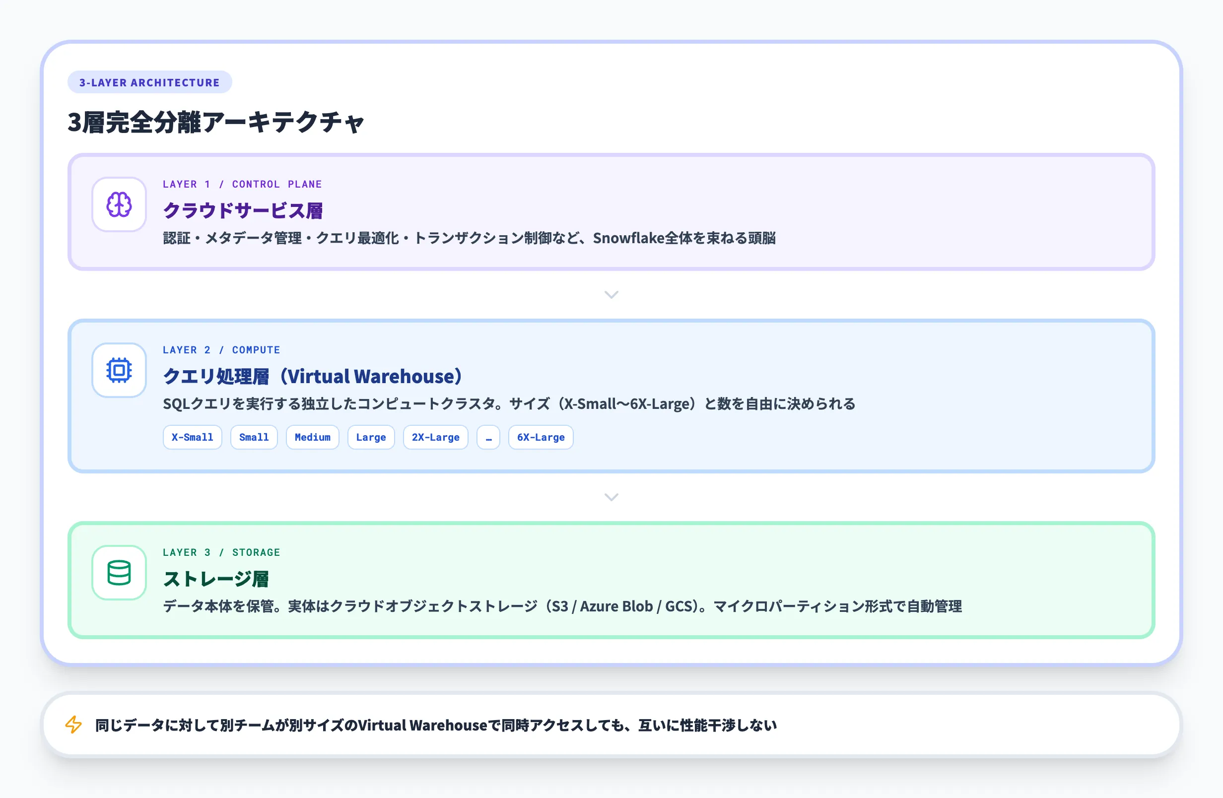Select the X-Small warehouse size chip
Screen dimensions: 1223x798
(x=192, y=437)
